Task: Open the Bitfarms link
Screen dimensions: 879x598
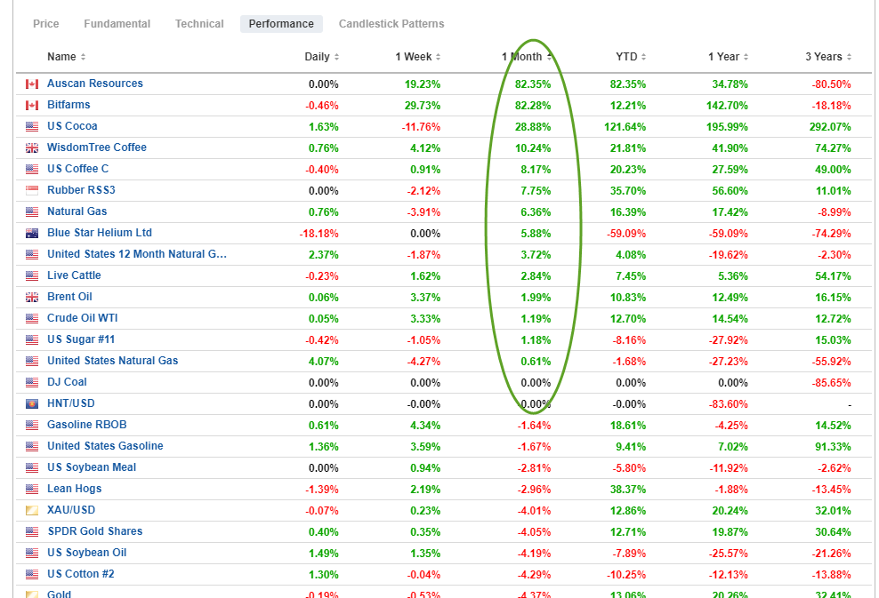Action: [69, 105]
